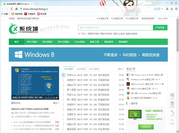The image size is (179, 133).
Task: Switch to Win10系统 list tab
Action: click(x=94, y=69)
